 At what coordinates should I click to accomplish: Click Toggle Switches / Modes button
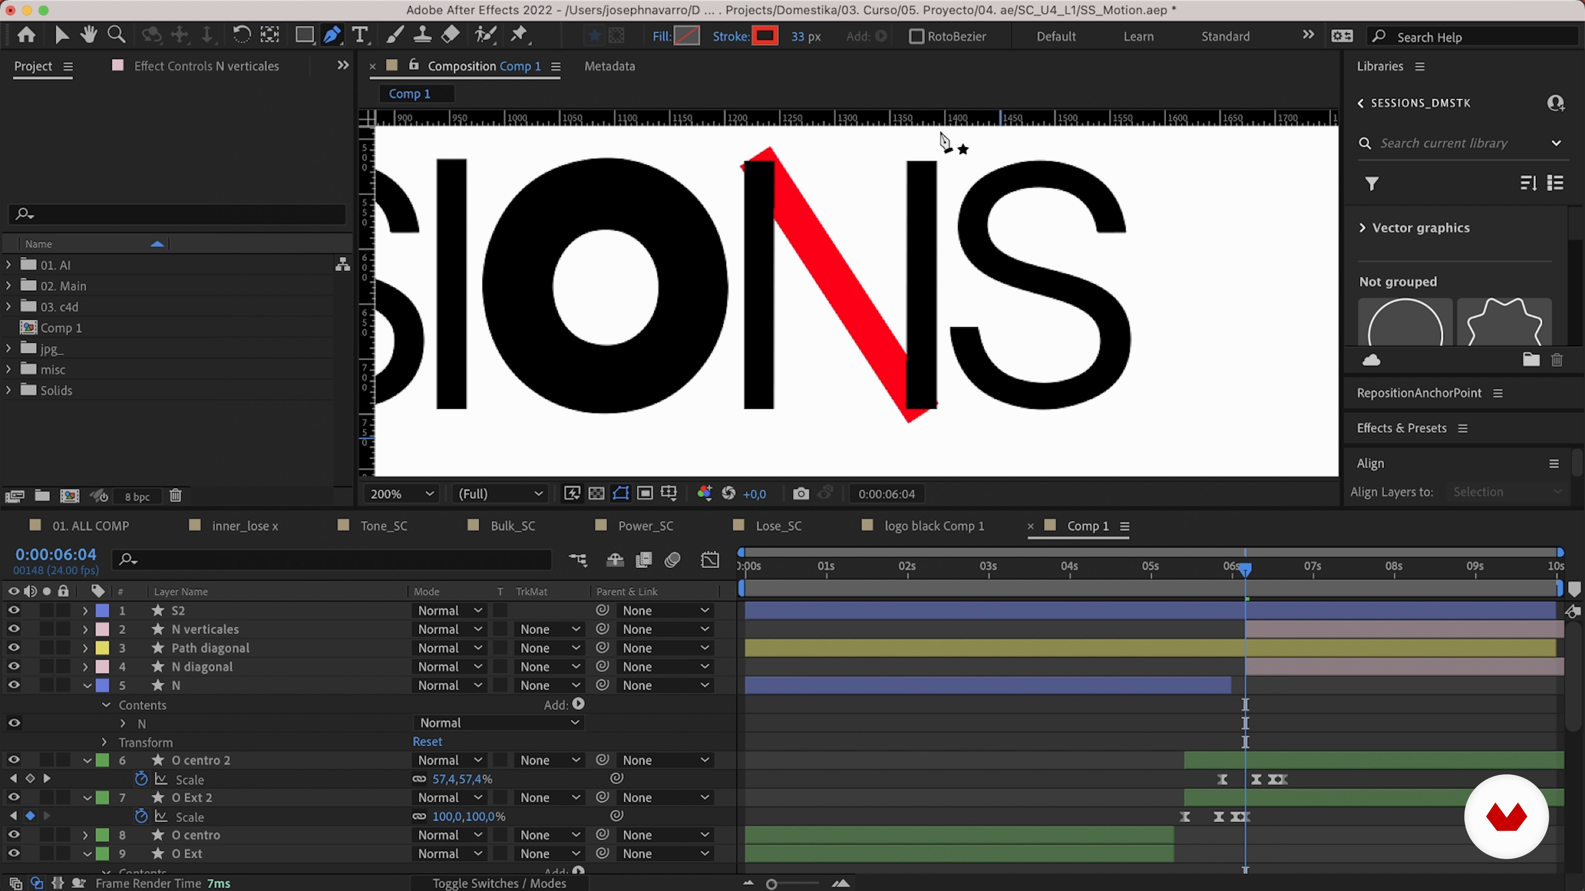499,884
